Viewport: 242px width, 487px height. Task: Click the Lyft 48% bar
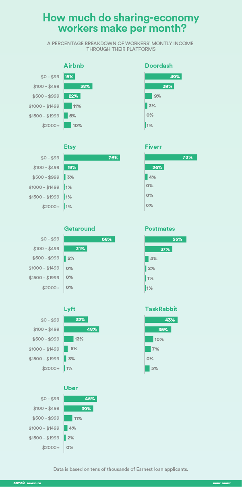pyautogui.click(x=81, y=329)
